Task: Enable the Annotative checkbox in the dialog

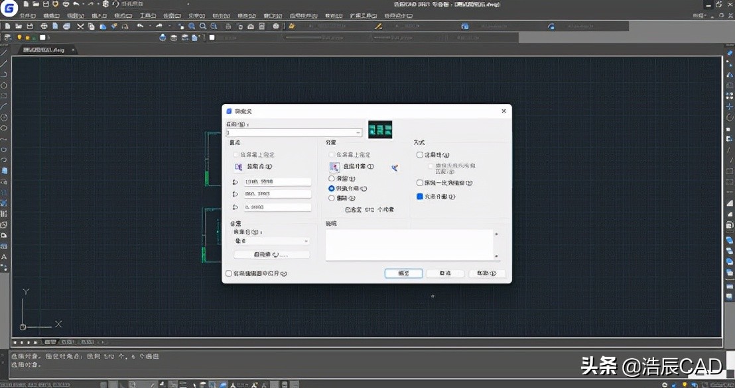Action: click(420, 154)
